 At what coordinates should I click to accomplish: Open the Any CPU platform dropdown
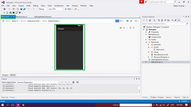click(56, 9)
